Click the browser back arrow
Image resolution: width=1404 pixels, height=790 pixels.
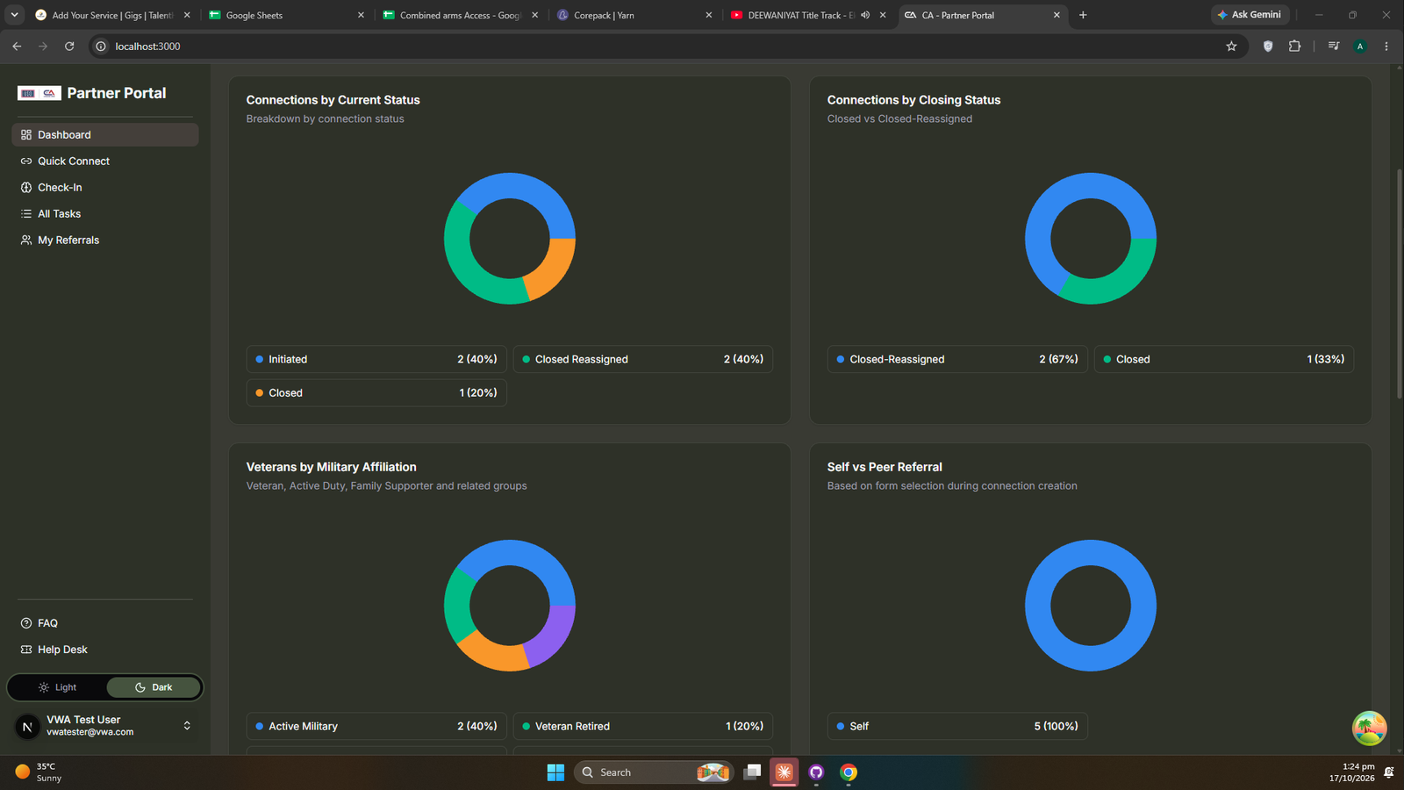coord(17,47)
